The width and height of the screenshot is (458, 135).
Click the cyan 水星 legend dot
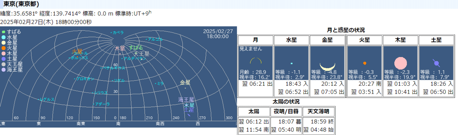pos(4,37)
